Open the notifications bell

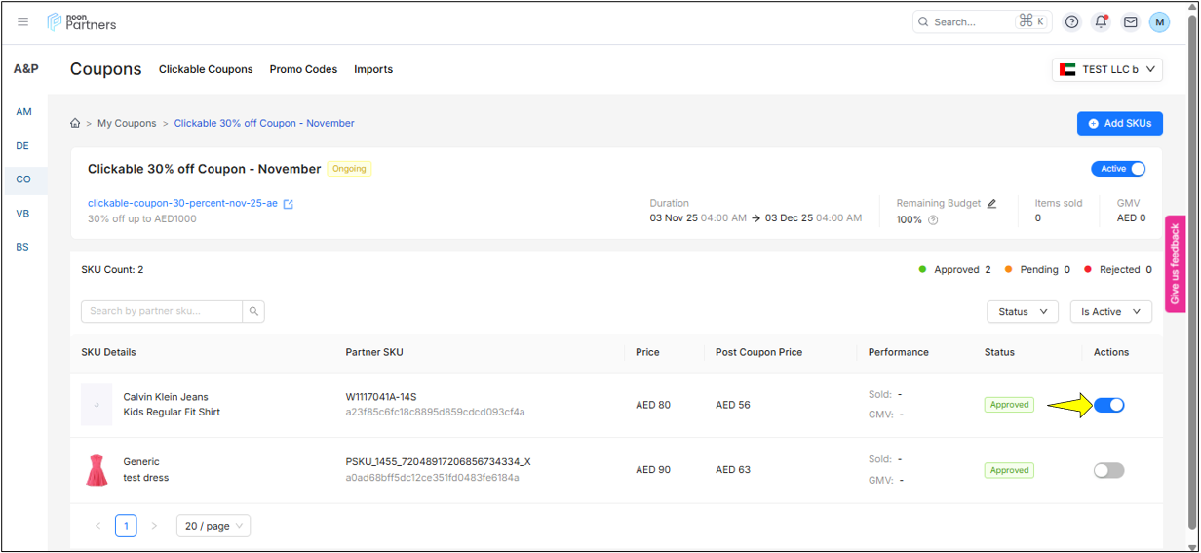[x=1101, y=21]
